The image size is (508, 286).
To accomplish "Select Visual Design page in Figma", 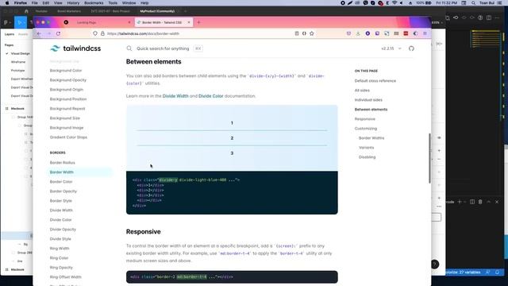I will click(20, 53).
